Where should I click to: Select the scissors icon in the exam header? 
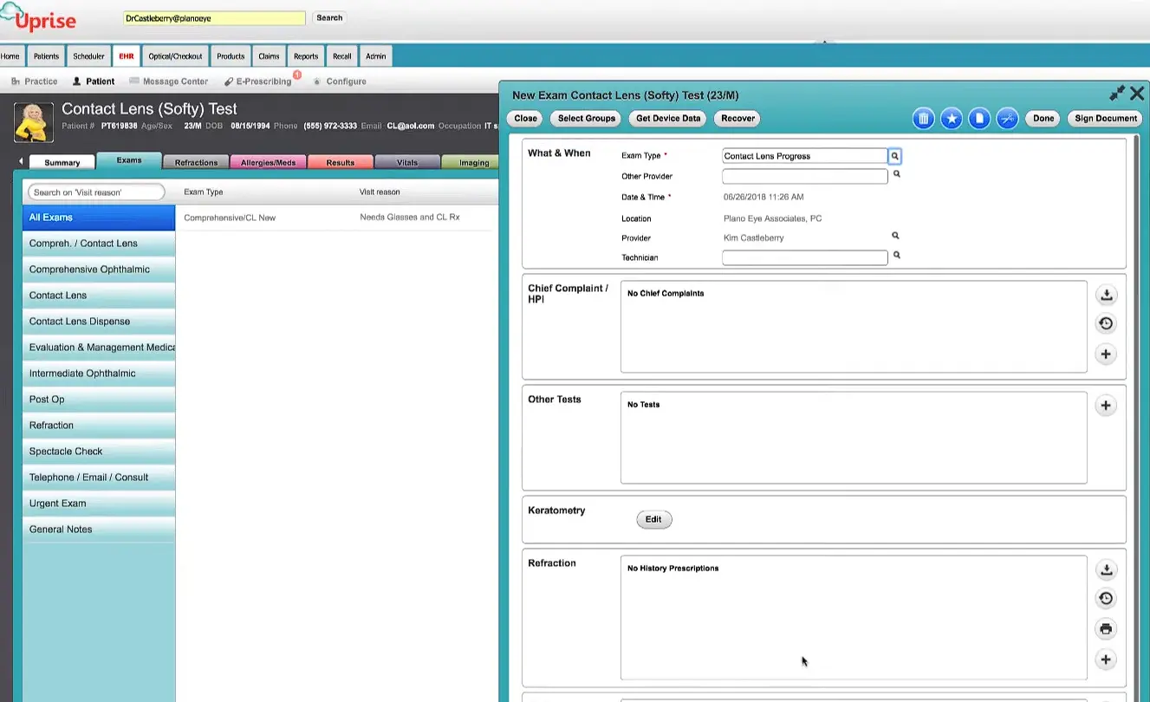tap(1007, 118)
